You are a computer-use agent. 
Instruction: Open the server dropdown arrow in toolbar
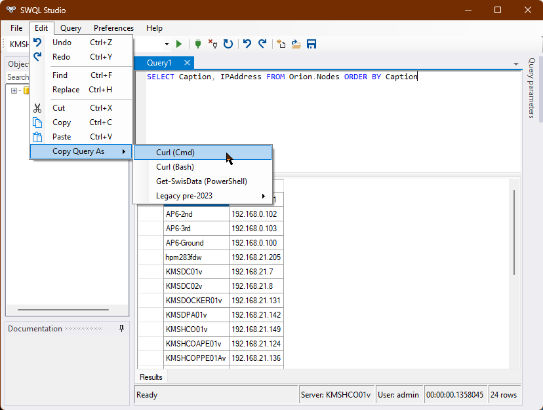[x=167, y=45]
